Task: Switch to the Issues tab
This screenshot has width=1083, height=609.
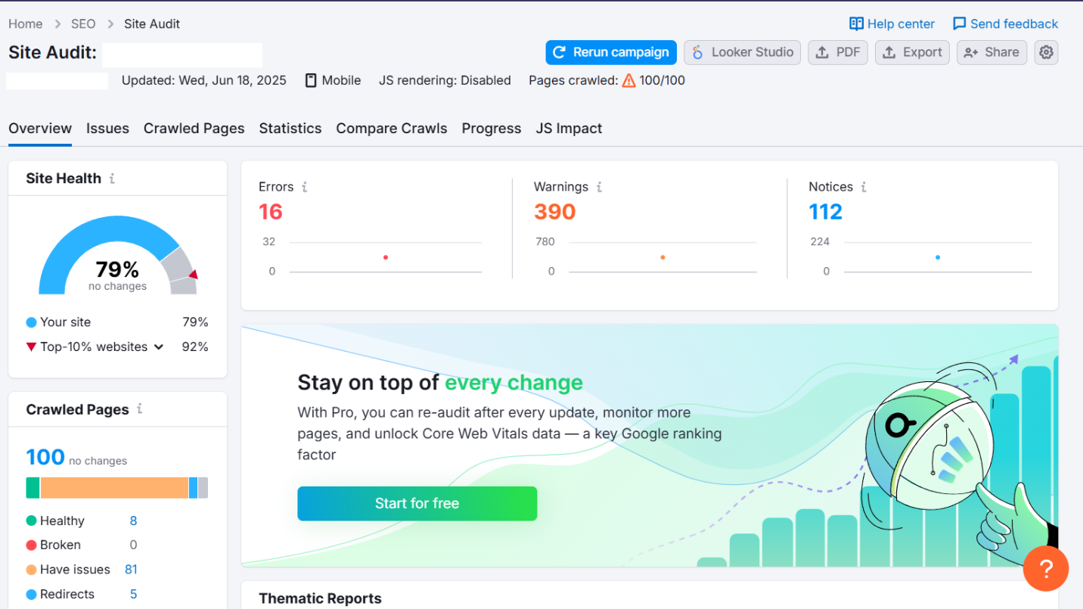Action: tap(107, 129)
